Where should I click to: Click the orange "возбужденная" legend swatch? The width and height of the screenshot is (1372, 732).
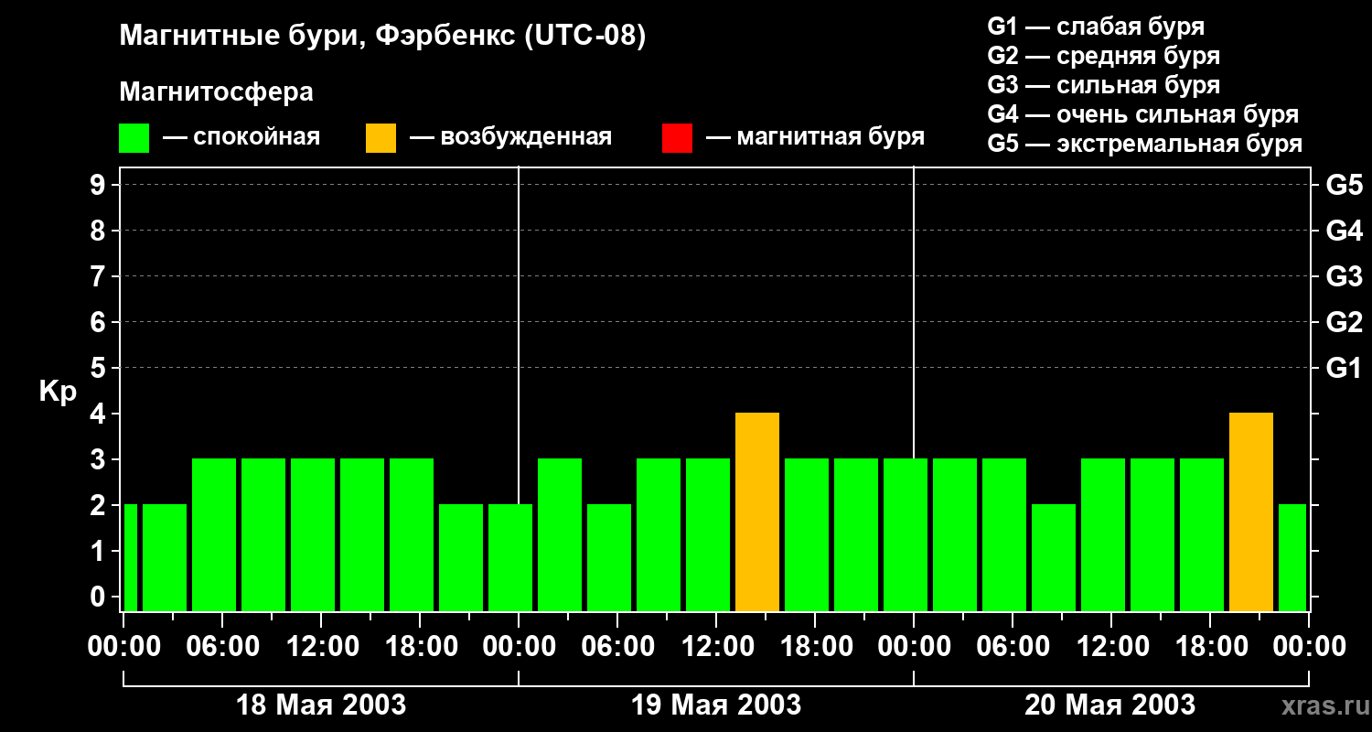click(381, 138)
